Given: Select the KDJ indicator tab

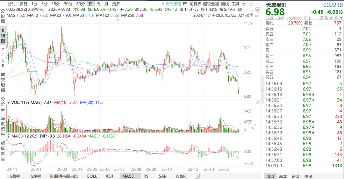Looking at the screenshot, I should [110, 176].
